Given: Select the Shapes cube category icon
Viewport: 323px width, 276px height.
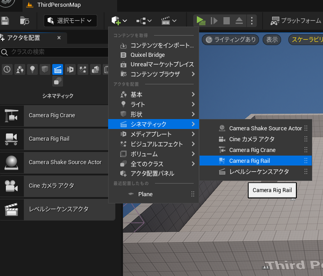Looking at the screenshot, I should 45,69.
